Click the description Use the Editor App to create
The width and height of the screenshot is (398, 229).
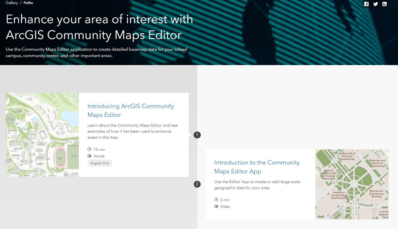257,185
